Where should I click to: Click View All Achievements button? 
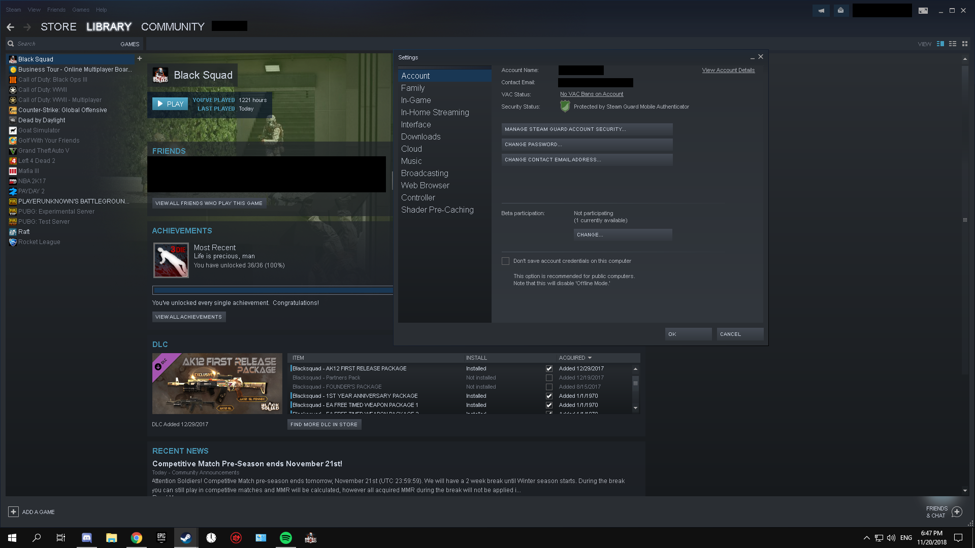tap(189, 317)
